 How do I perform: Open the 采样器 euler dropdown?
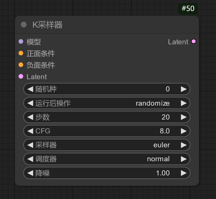107,145
